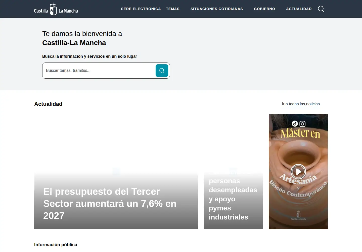The image size is (362, 252).
Task: Click 'Busca la información y servicios' label
Action: (x=89, y=56)
